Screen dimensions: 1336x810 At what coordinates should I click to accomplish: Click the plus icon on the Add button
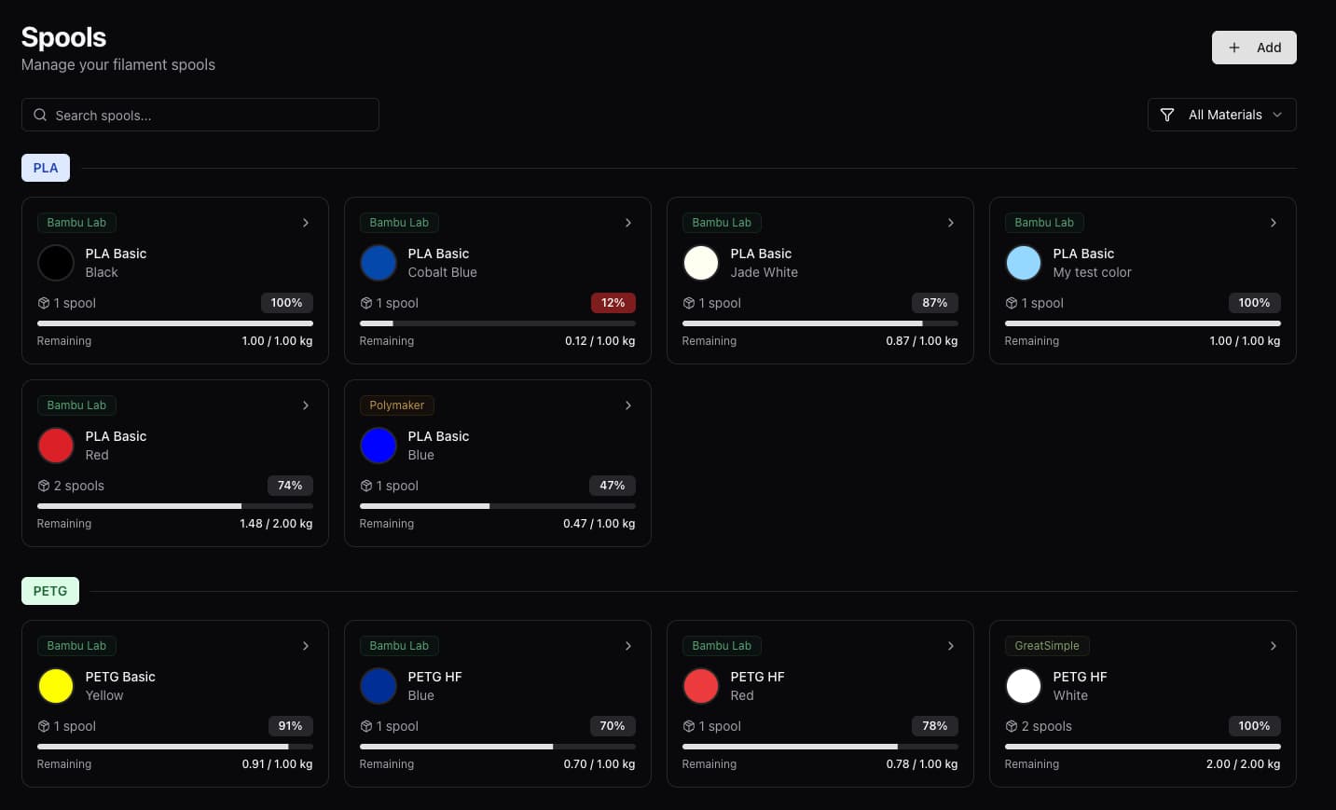pyautogui.click(x=1233, y=48)
